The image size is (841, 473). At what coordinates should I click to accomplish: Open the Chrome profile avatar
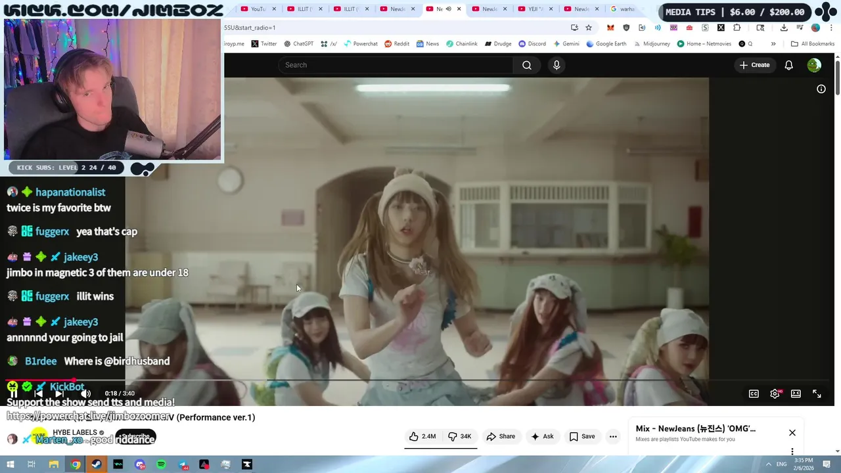coord(815,28)
